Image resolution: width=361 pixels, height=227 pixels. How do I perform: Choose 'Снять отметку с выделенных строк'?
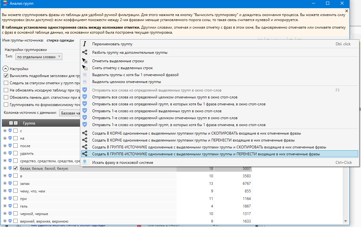click(220, 68)
